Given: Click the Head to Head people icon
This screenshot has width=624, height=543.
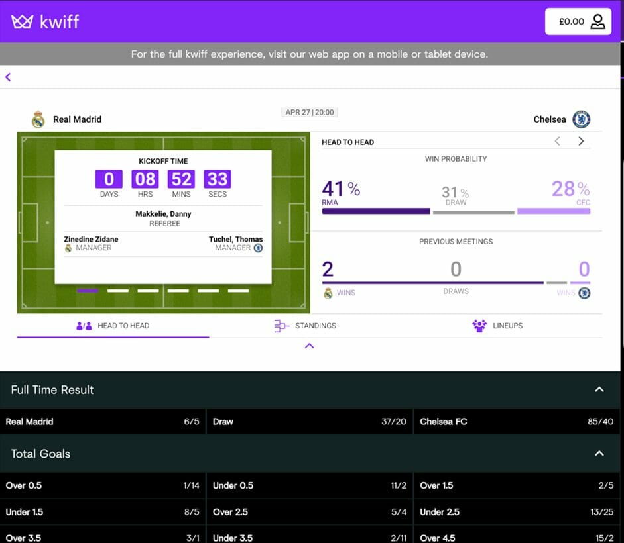Looking at the screenshot, I should pyautogui.click(x=84, y=326).
